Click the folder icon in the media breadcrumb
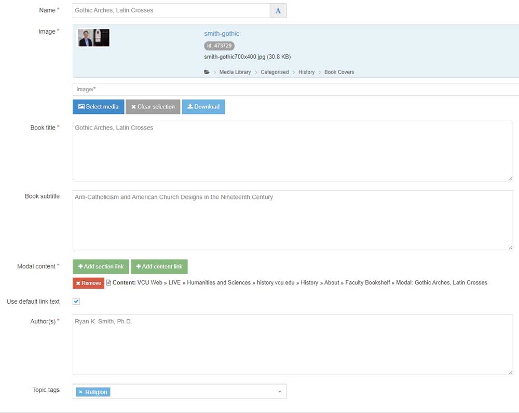This screenshot has height=413, width=519. click(207, 72)
